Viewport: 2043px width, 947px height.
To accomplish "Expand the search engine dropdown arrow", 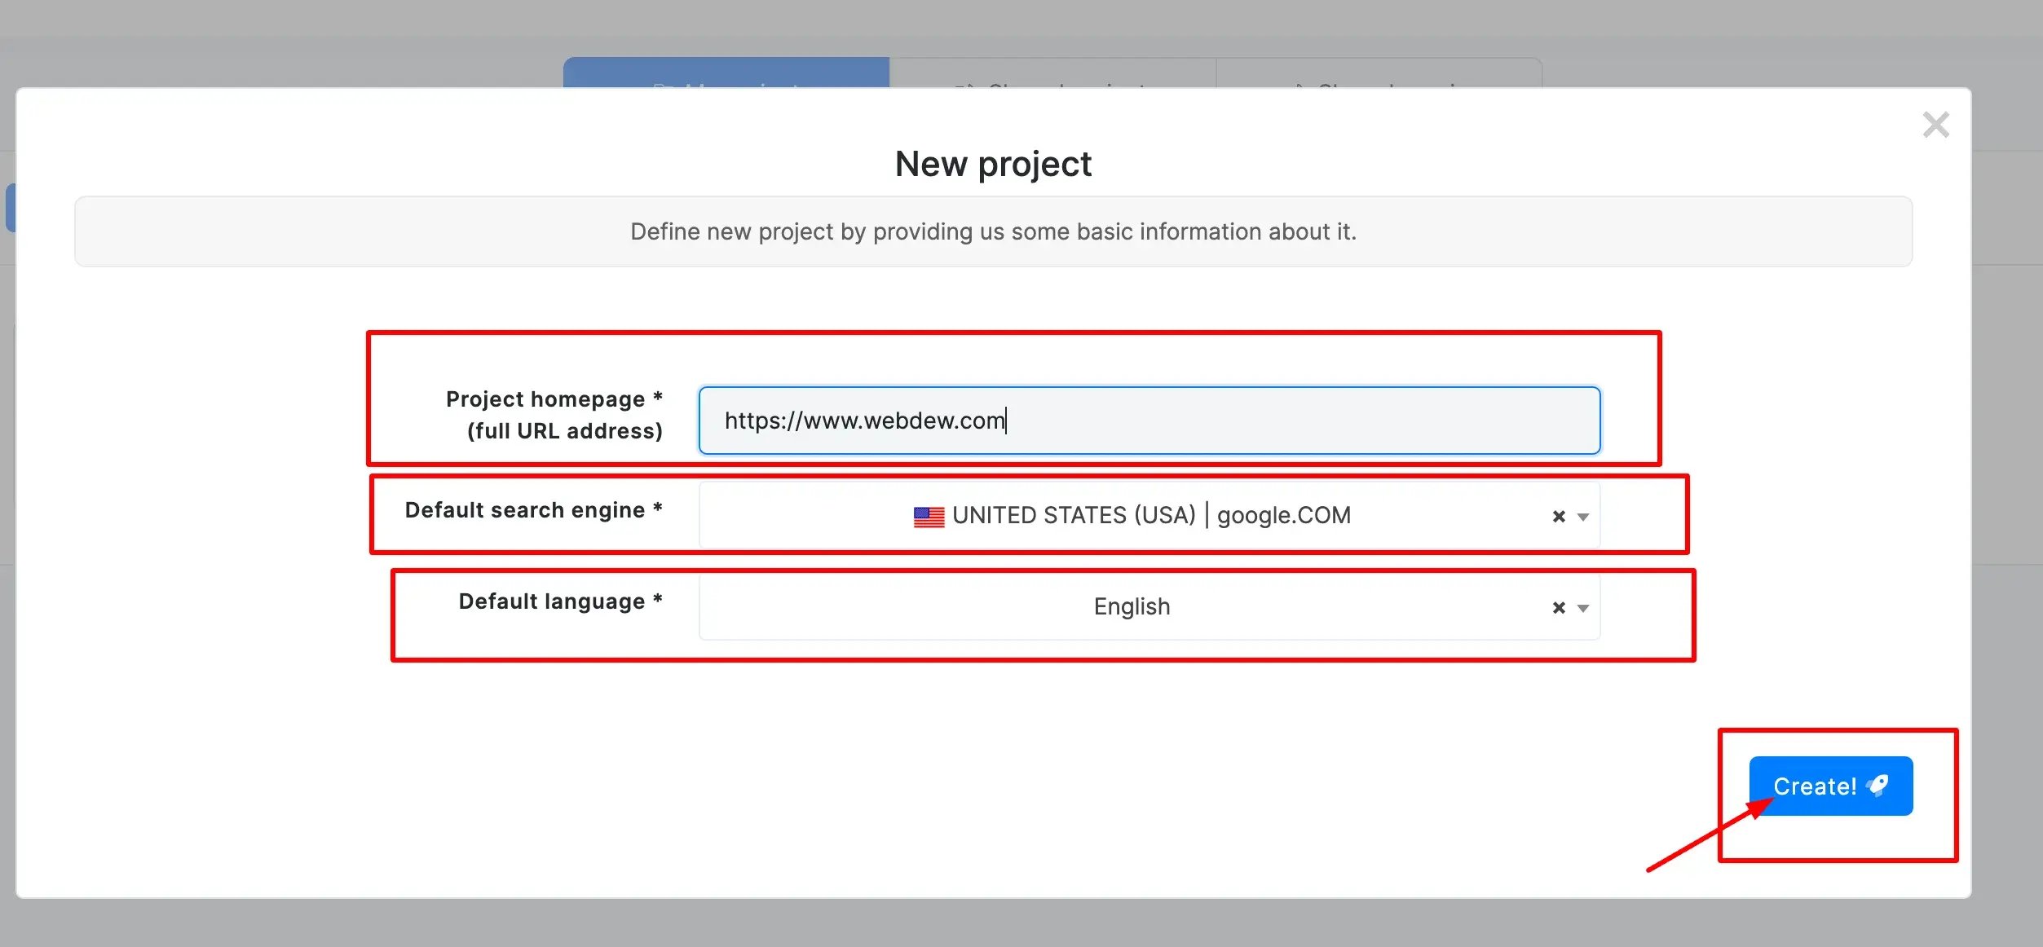I will 1583,517.
